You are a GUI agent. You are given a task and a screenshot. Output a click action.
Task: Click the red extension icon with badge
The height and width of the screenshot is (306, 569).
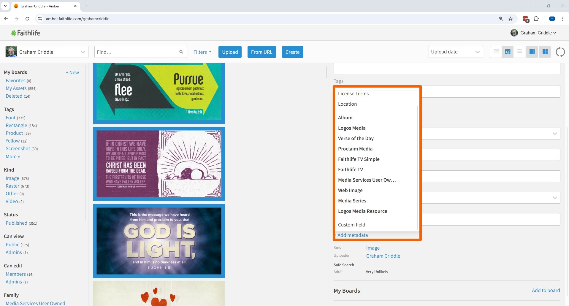(x=526, y=19)
